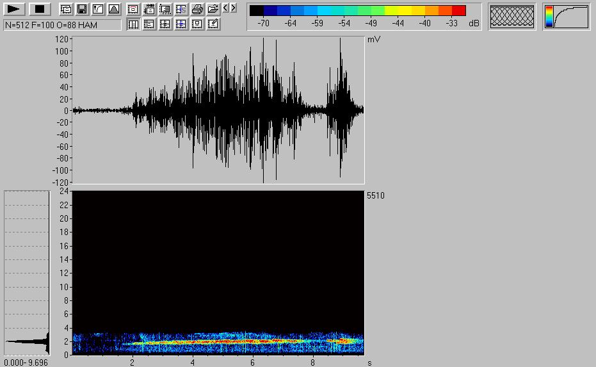Screen dimensions: 596x367
Task: Click the red color in dB color scale
Action: click(x=458, y=11)
